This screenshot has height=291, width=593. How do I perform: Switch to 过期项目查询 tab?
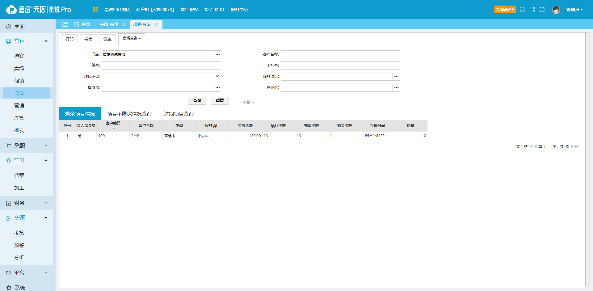click(x=179, y=114)
